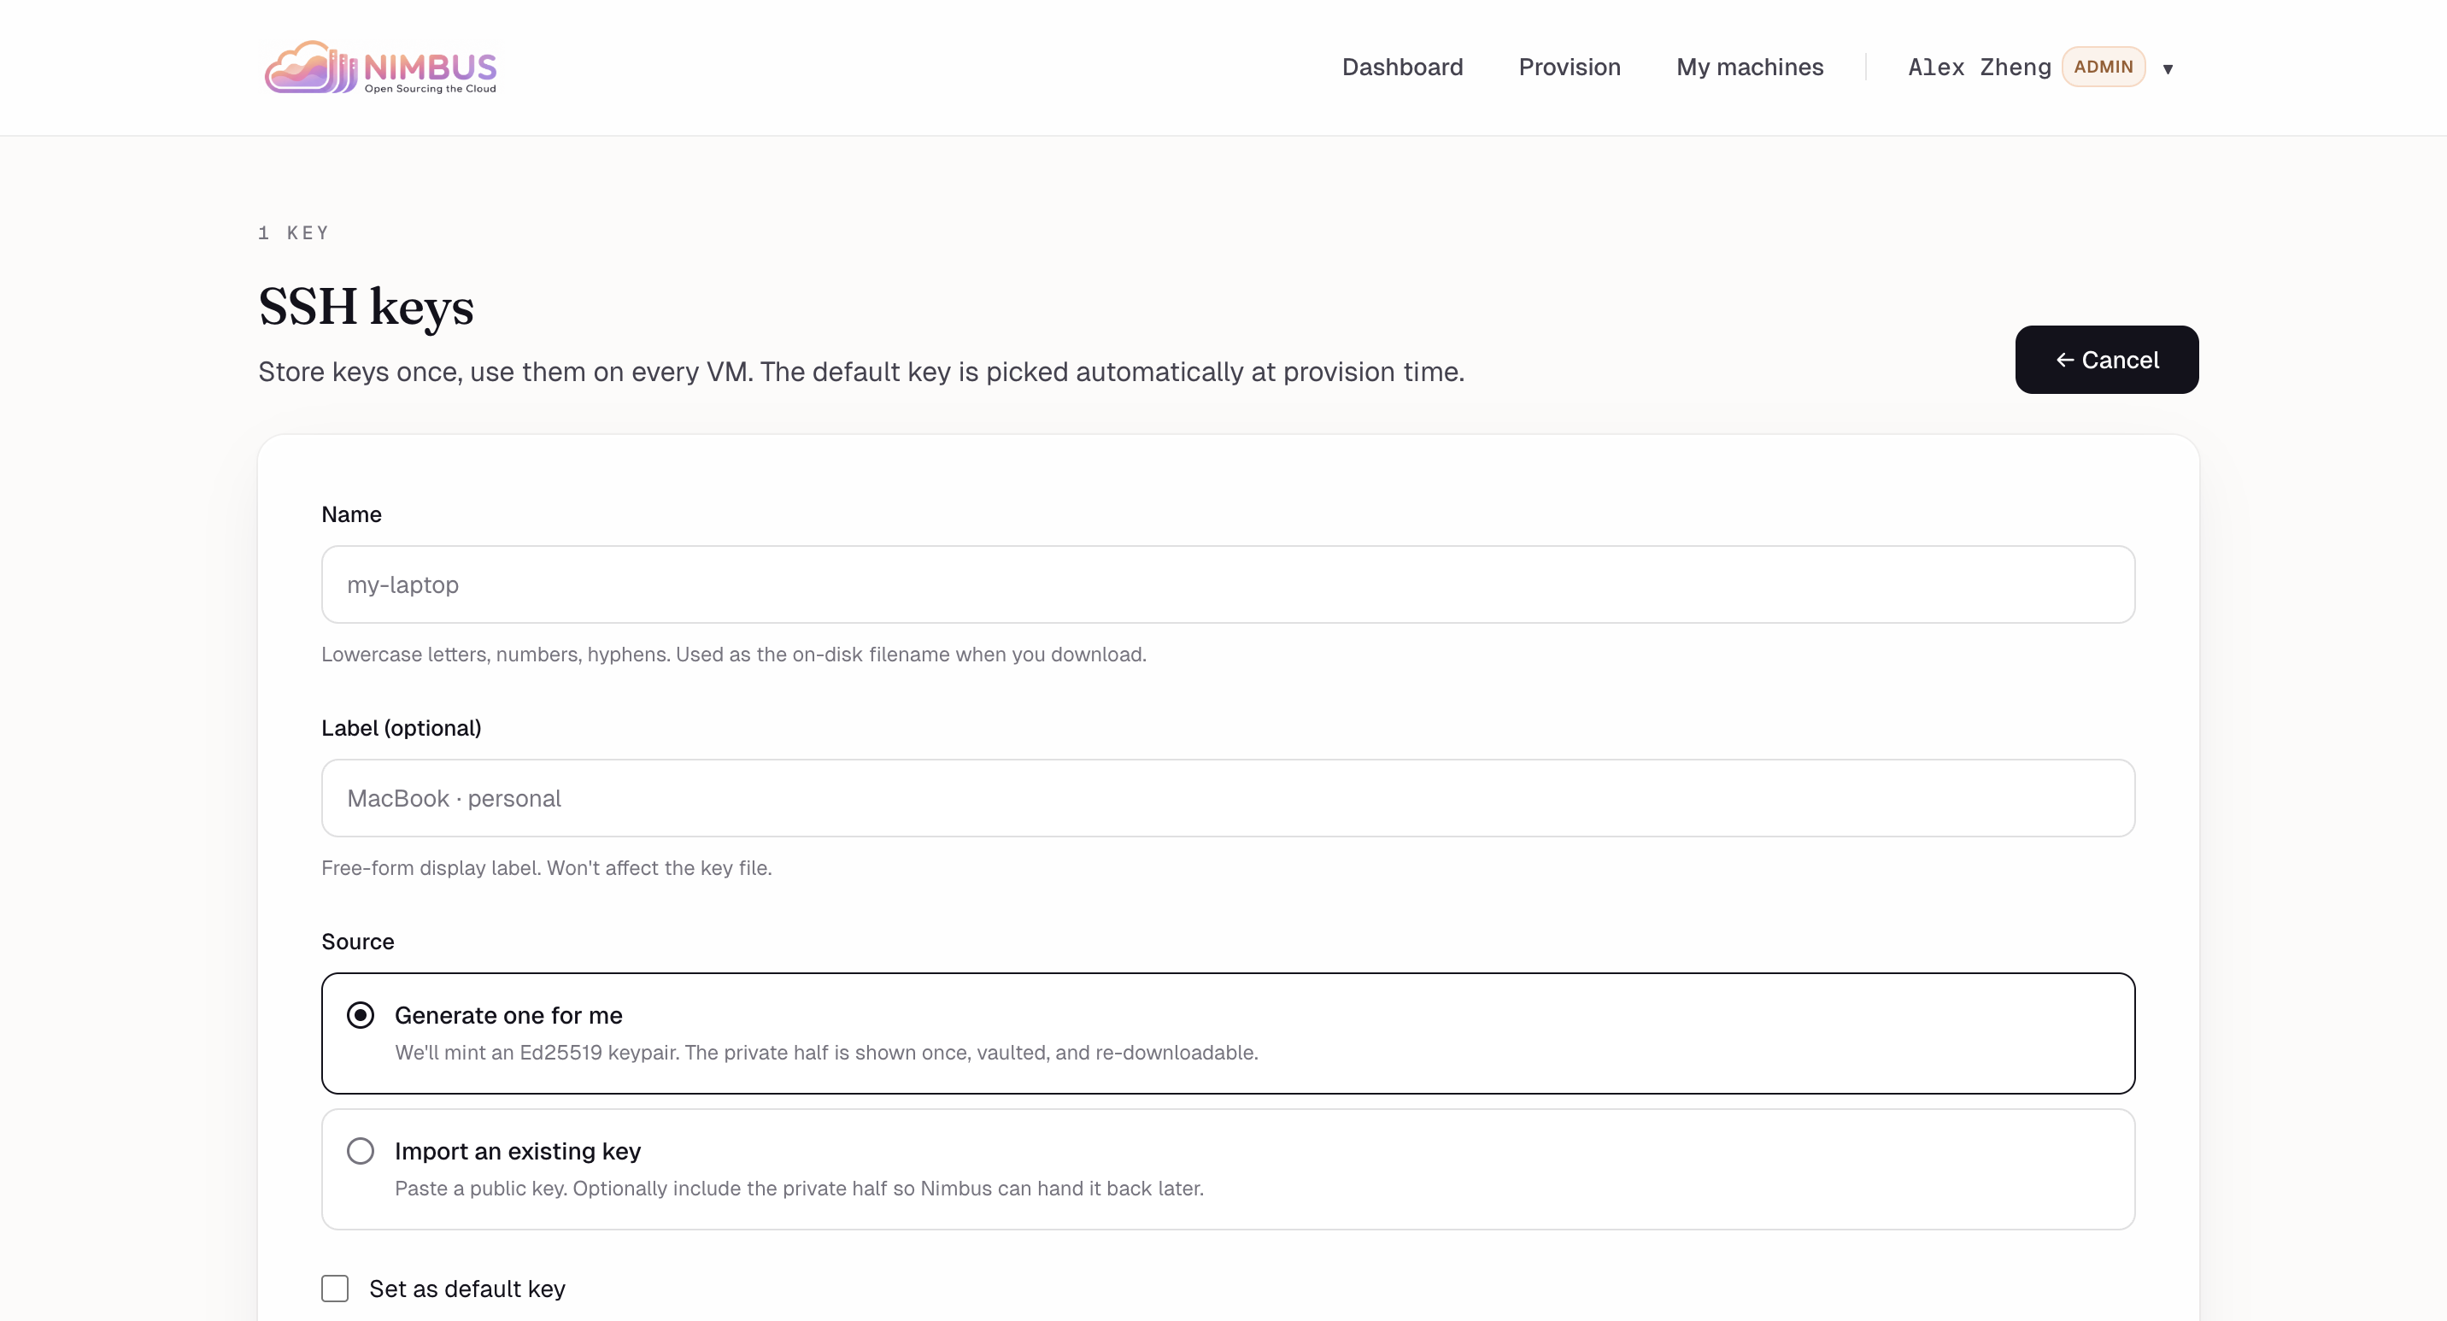
Task: Open My machines in navigation
Action: pyautogui.click(x=1749, y=68)
